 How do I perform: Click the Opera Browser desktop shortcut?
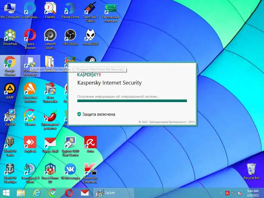pyautogui.click(x=30, y=39)
